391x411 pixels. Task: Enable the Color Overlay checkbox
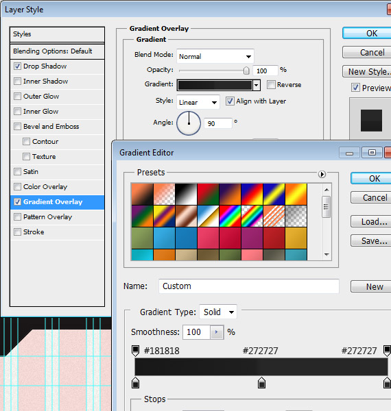pos(17,186)
